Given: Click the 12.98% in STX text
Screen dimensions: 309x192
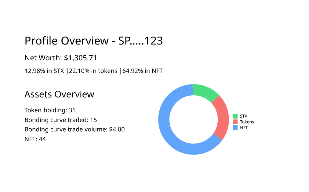Looking at the screenshot, I should (x=44, y=71).
